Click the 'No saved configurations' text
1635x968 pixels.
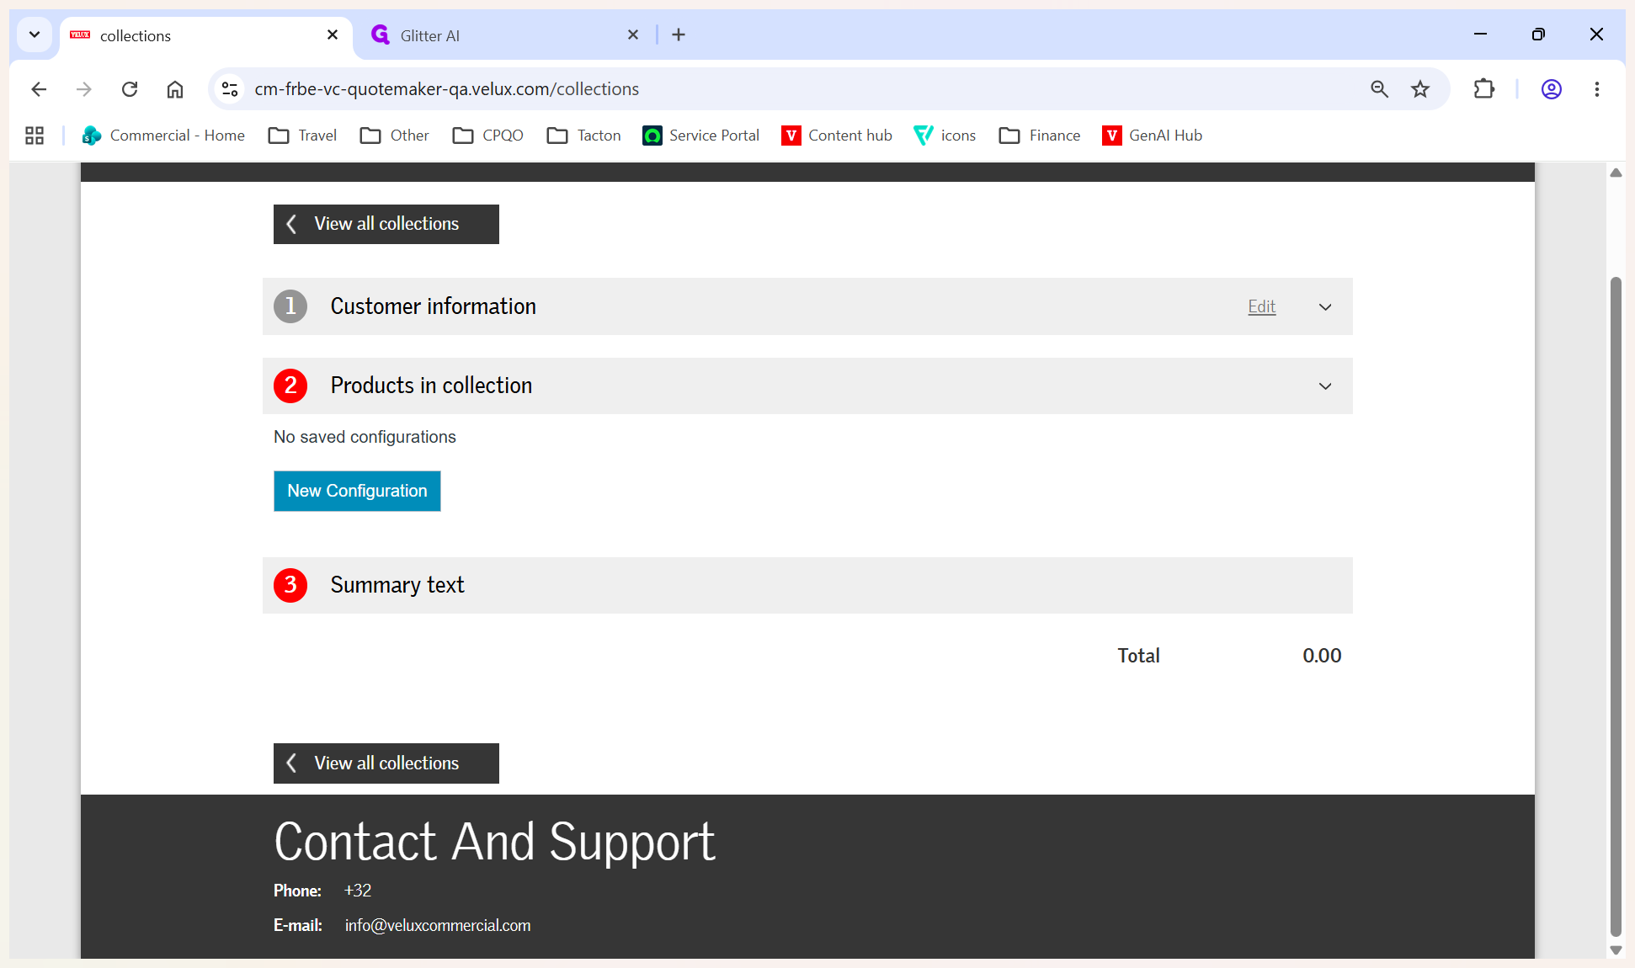click(x=365, y=437)
